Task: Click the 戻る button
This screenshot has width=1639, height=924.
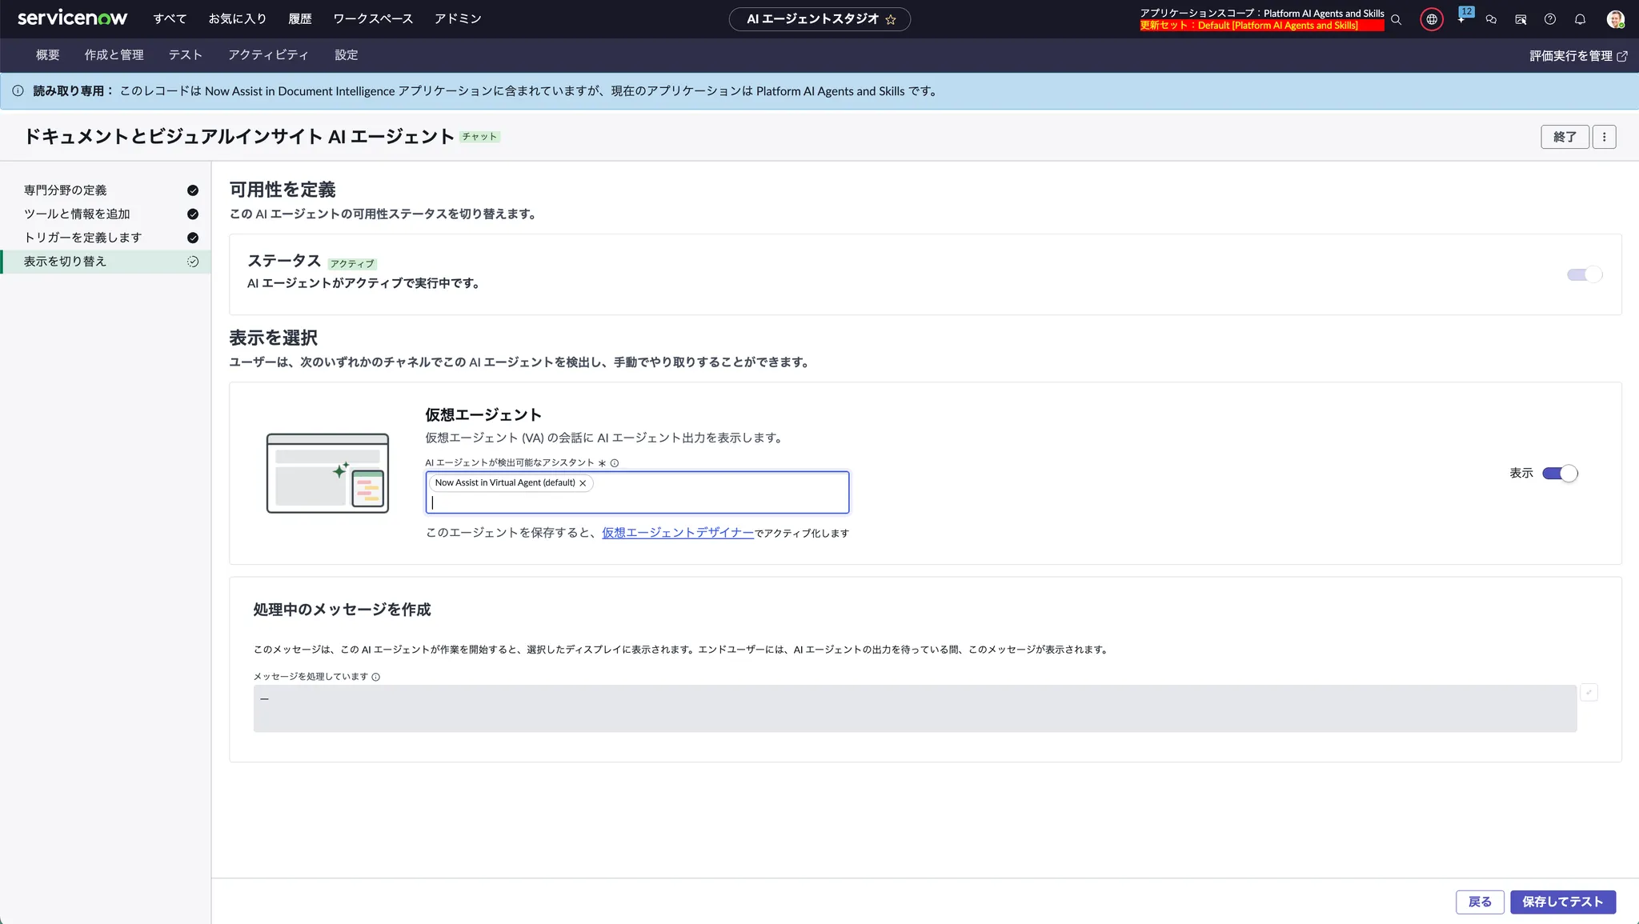Action: tap(1479, 902)
